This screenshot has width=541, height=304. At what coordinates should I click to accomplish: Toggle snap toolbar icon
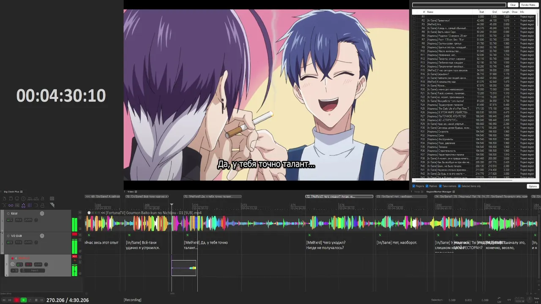36,205
